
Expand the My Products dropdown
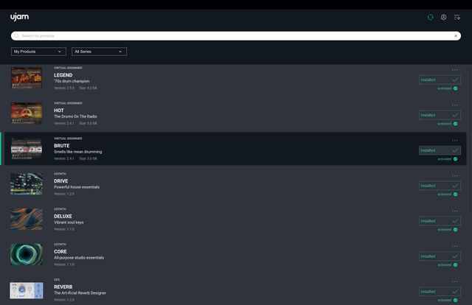coord(39,52)
